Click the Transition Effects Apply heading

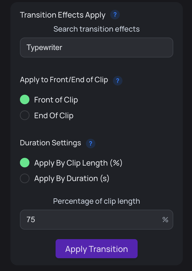(62, 15)
